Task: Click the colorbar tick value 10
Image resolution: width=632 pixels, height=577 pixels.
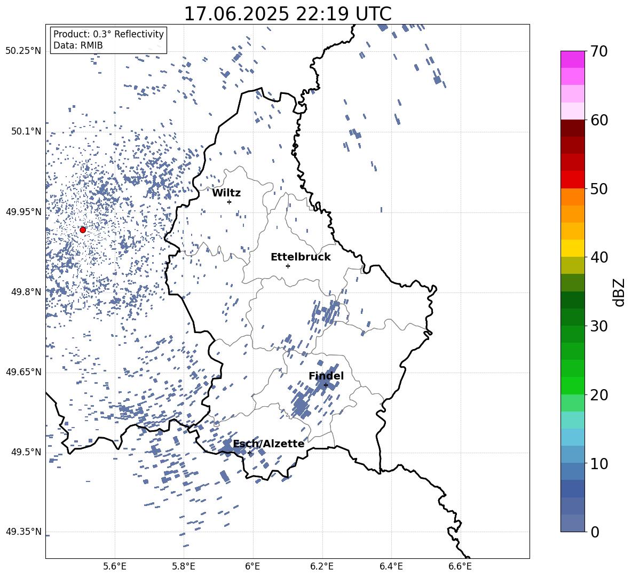Action: [599, 463]
